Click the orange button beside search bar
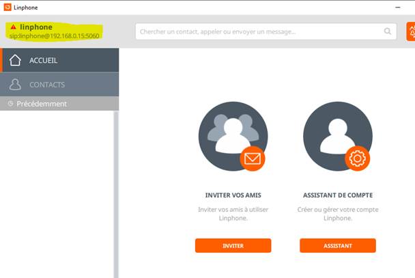This screenshot has height=278, width=415. coord(411,31)
